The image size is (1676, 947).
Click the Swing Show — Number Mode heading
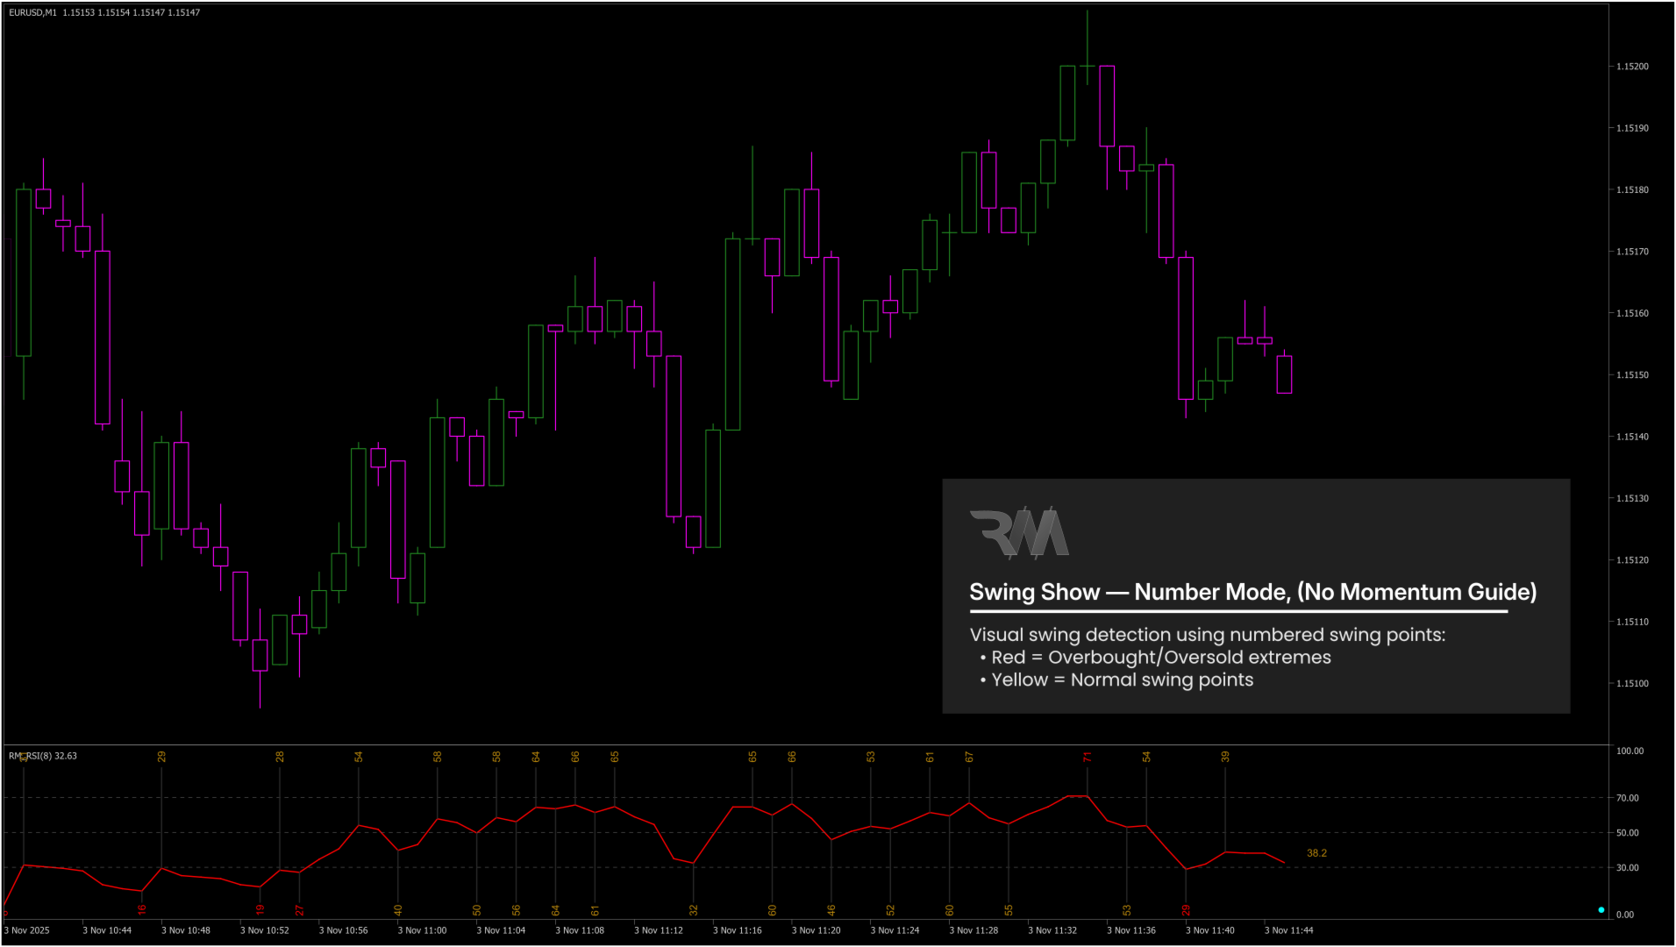tap(1252, 593)
